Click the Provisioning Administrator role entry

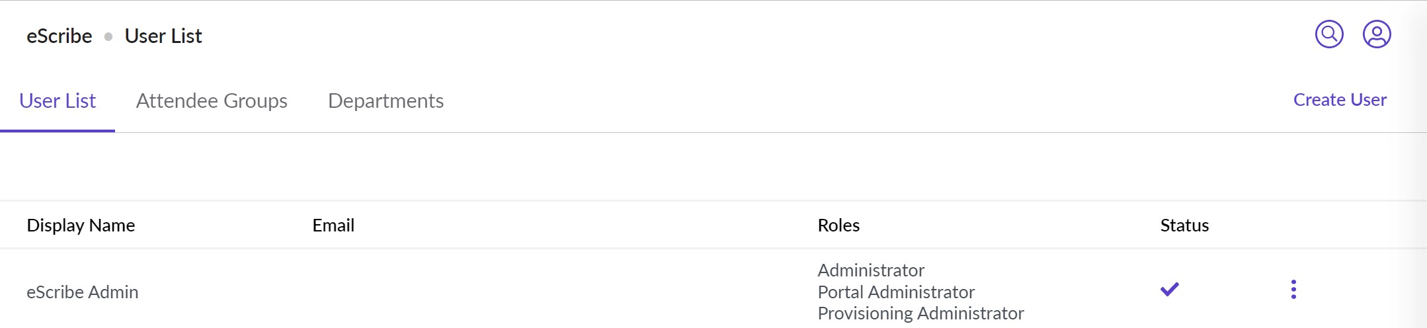pyautogui.click(x=920, y=313)
